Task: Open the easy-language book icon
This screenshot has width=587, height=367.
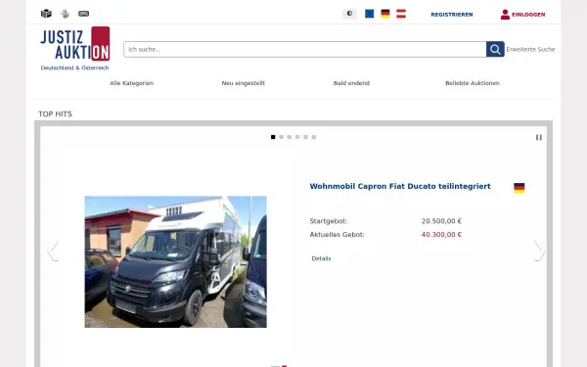Action: [x=46, y=14]
